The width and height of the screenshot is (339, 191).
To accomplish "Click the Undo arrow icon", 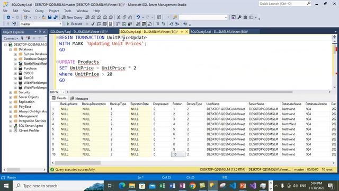I will click(138, 18).
